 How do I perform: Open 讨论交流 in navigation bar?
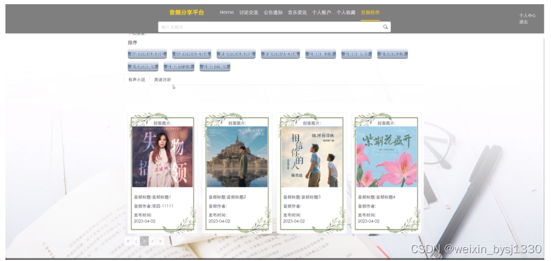coord(248,12)
